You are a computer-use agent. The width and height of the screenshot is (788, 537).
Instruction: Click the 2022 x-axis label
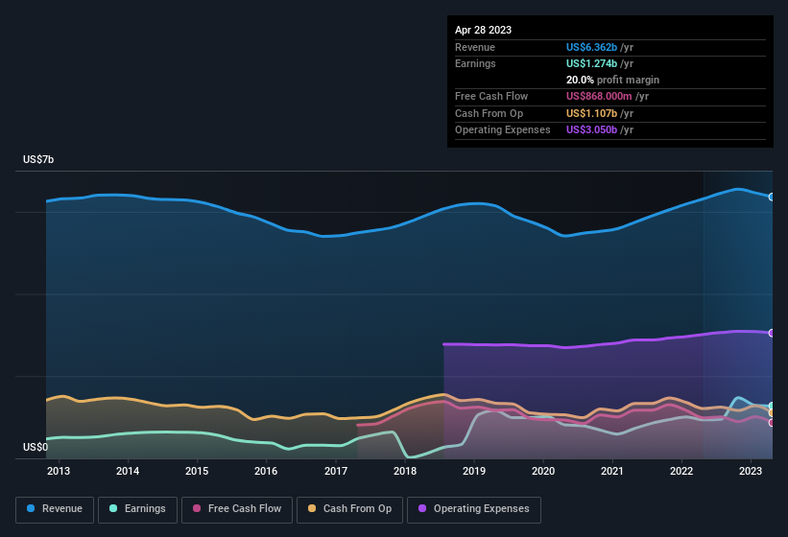pyautogui.click(x=681, y=471)
